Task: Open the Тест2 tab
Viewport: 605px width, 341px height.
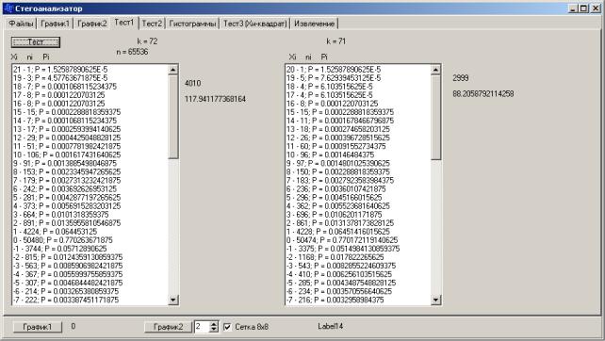Action: 152,24
